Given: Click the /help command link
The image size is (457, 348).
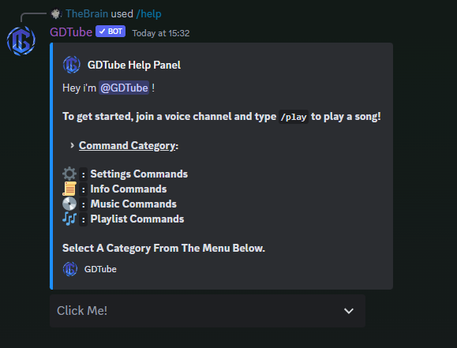Looking at the screenshot, I should pos(148,13).
